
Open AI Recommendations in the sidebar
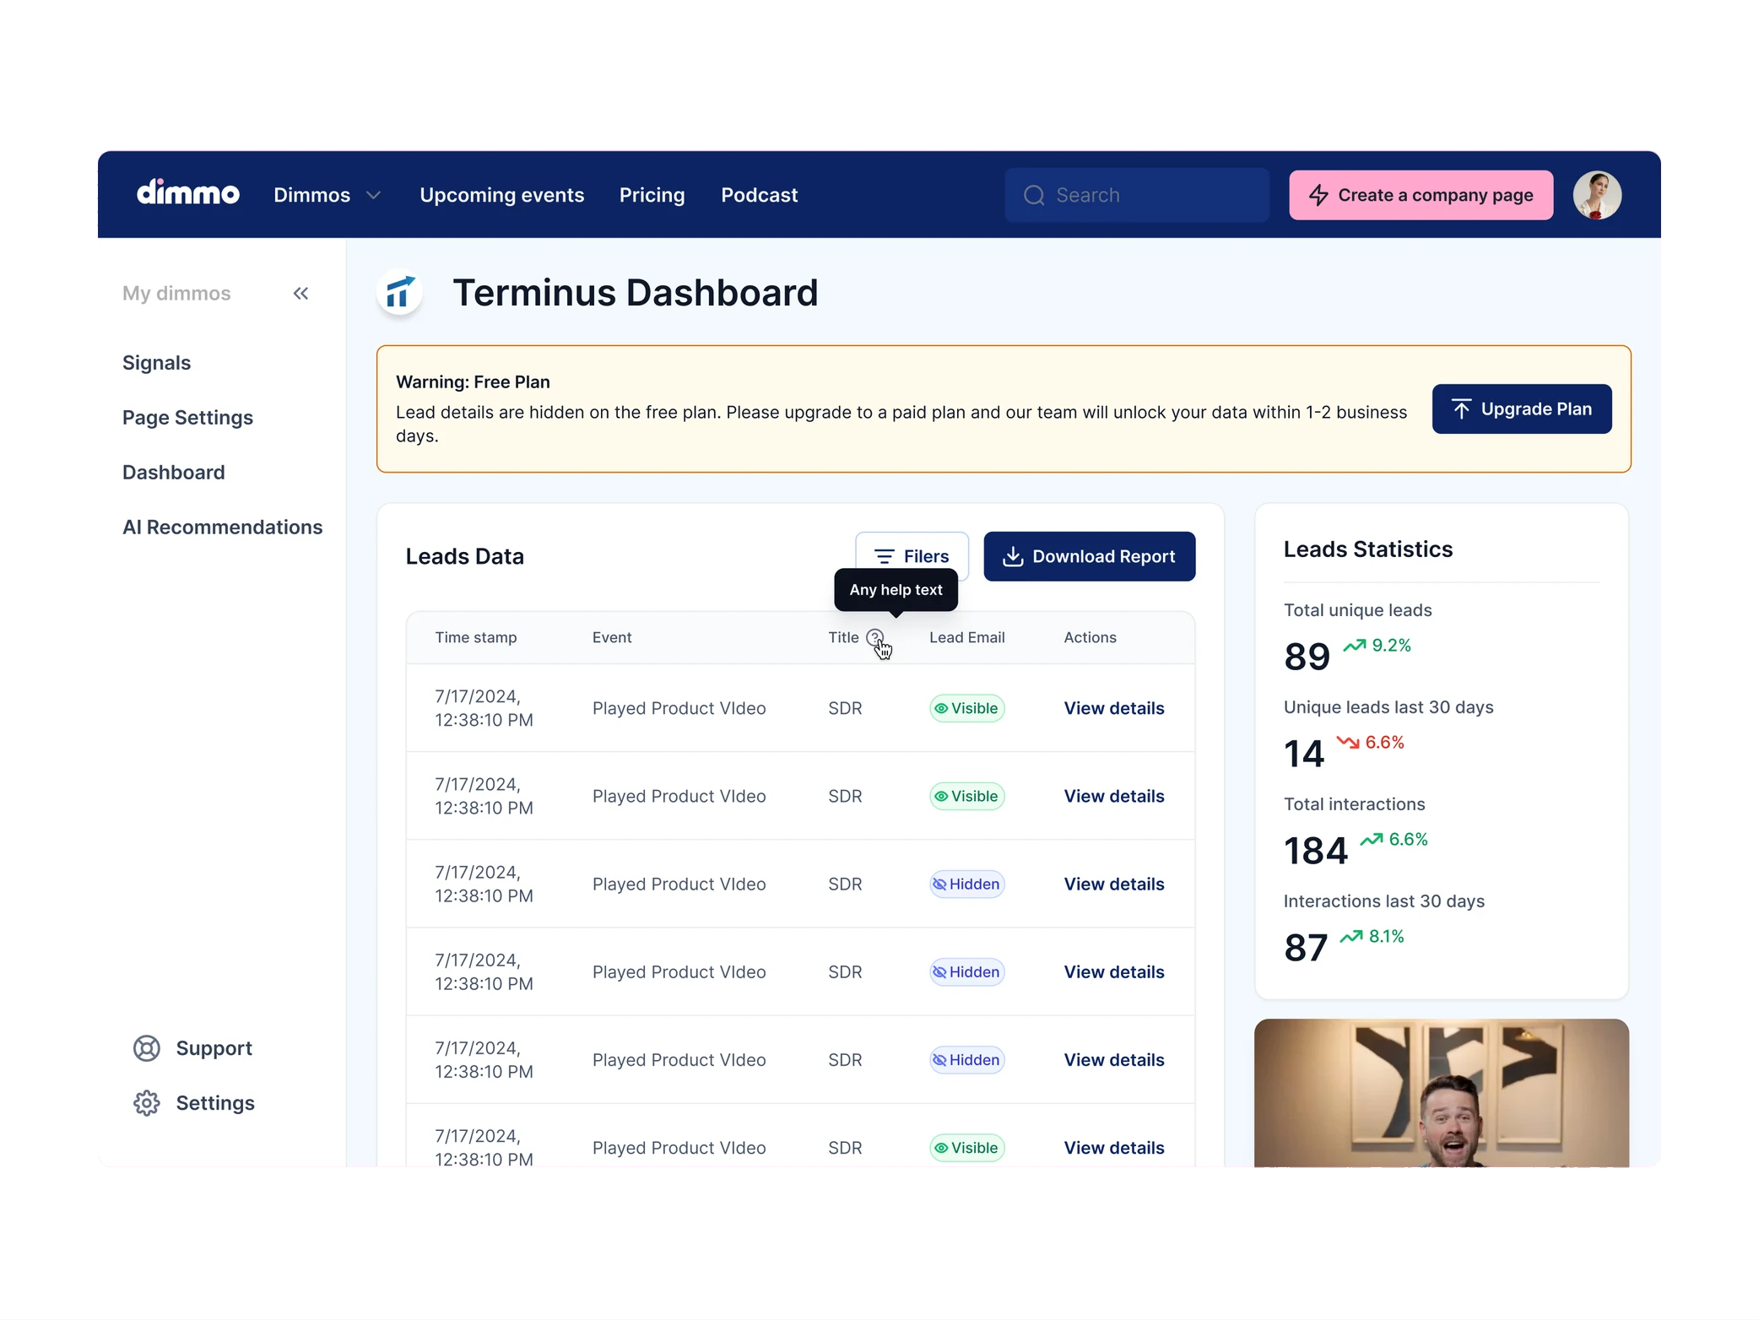[x=223, y=527]
